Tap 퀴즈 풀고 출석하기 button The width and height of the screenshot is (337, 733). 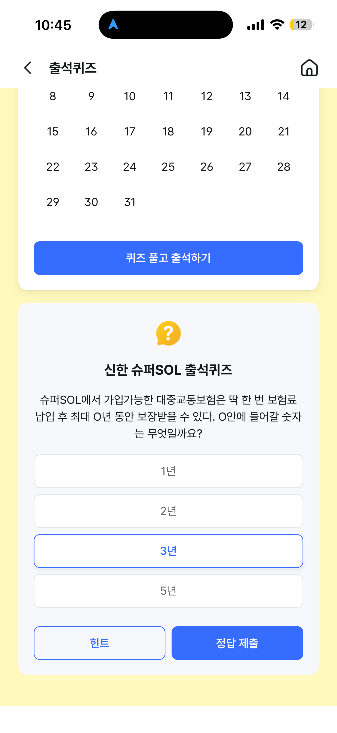pyautogui.click(x=168, y=258)
